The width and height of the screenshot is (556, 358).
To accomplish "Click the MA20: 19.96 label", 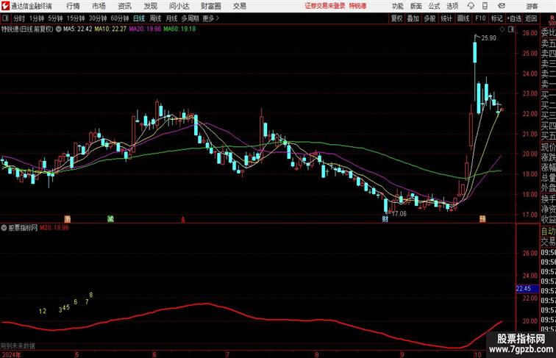I will point(145,29).
